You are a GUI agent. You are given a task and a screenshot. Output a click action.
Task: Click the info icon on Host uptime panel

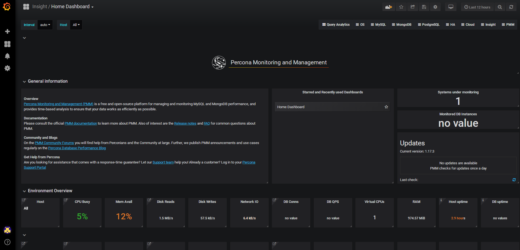coord(441,200)
